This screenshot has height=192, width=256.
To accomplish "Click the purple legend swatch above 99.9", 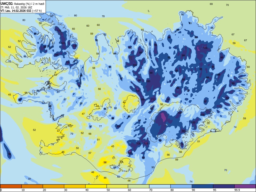I will (245, 186).
